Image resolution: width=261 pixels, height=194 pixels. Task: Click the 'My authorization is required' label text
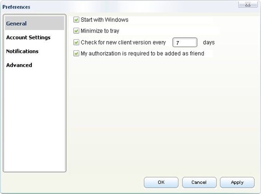[142, 53]
